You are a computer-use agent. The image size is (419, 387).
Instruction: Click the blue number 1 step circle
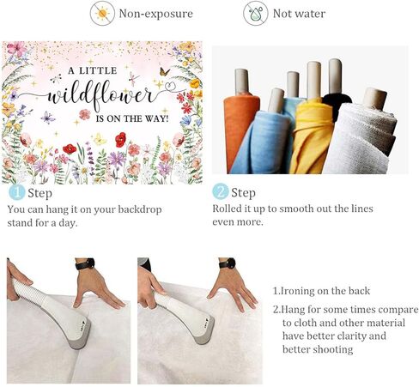(17, 192)
